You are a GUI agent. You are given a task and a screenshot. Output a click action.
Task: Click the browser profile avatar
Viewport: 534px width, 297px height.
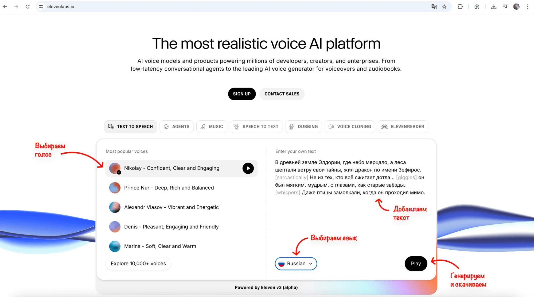click(516, 7)
